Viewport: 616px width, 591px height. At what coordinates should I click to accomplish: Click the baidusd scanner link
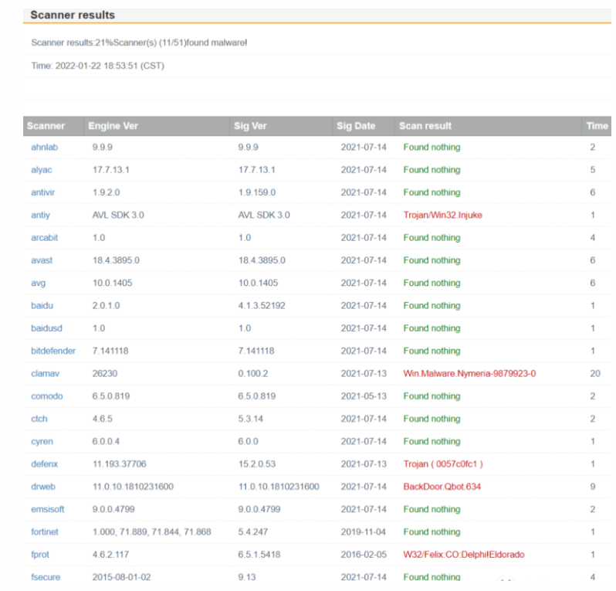[x=47, y=328]
